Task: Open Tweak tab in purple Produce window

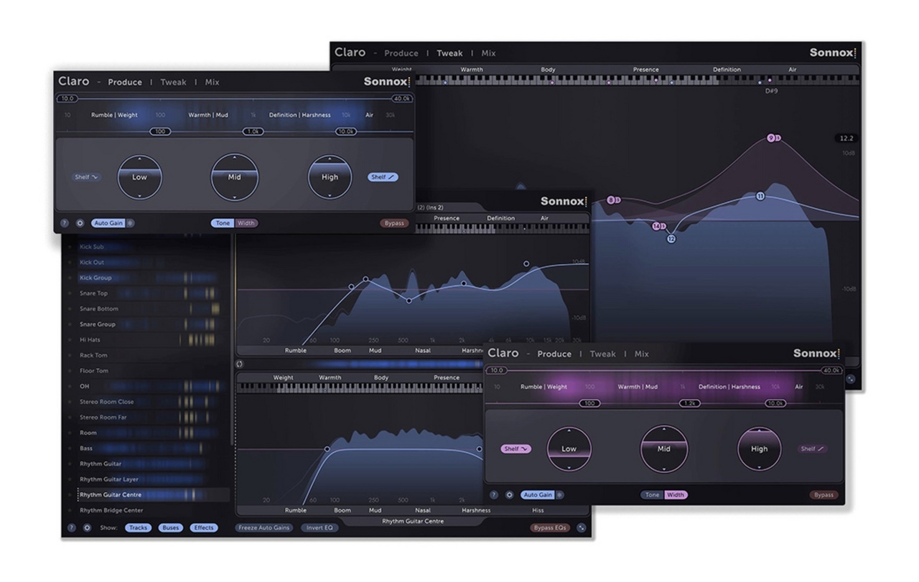Action: tap(602, 354)
